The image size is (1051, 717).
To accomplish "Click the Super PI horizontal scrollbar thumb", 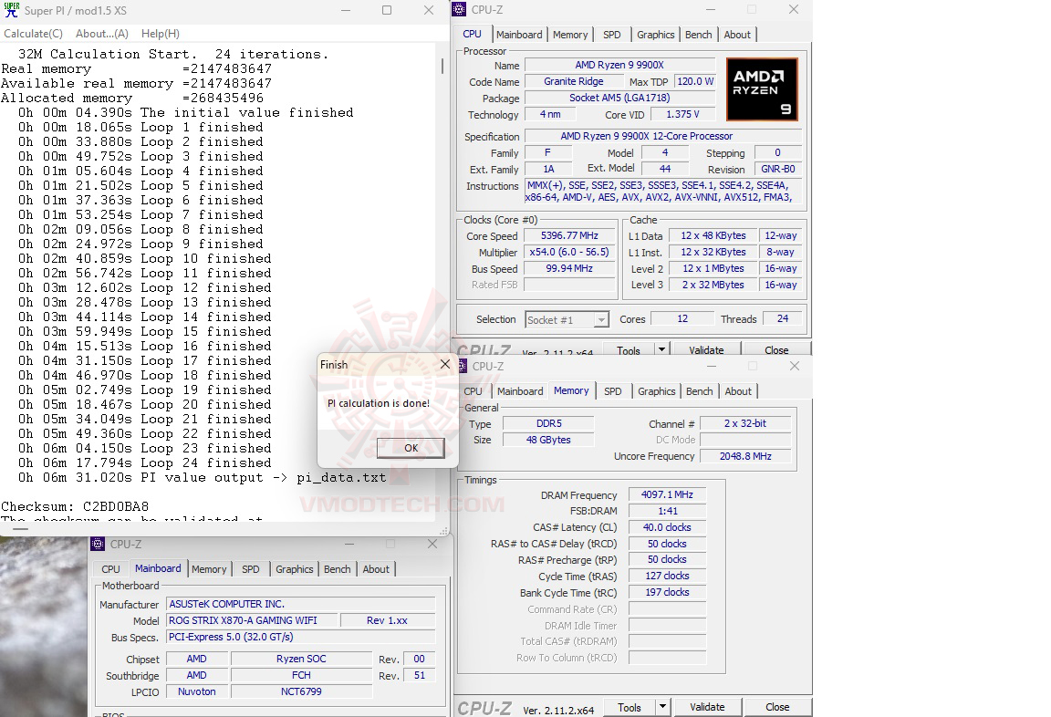I will click(x=20, y=528).
